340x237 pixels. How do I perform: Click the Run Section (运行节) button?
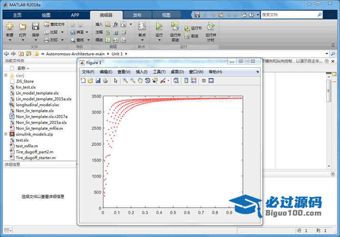pyautogui.click(x=193, y=28)
